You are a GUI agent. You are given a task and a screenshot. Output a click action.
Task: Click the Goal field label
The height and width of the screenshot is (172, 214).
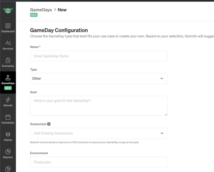tap(33, 92)
